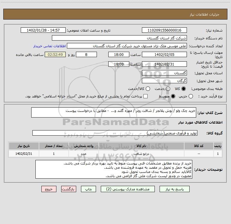Screen dimensions: 231x224
Task: Click the buyer organization name field
Action: (x=119, y=38)
